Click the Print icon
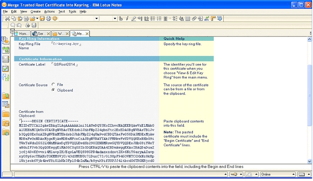 click(x=48, y=19)
